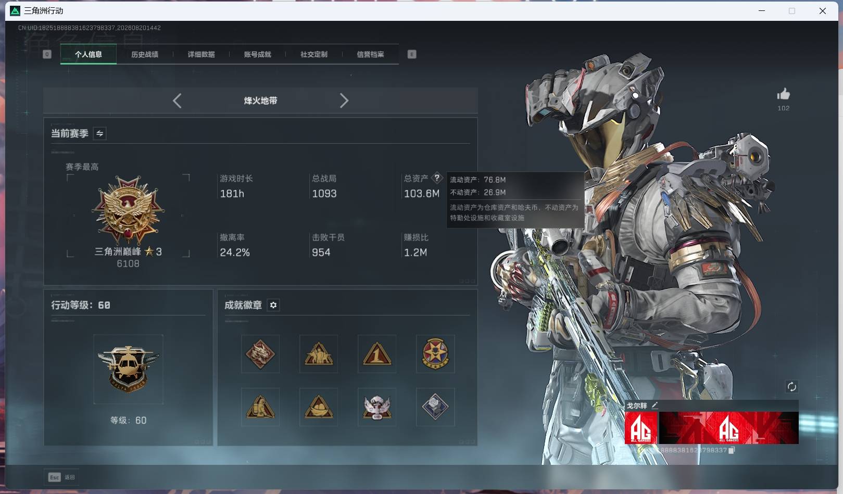Click the 游戏时长 value 181h

[232, 194]
